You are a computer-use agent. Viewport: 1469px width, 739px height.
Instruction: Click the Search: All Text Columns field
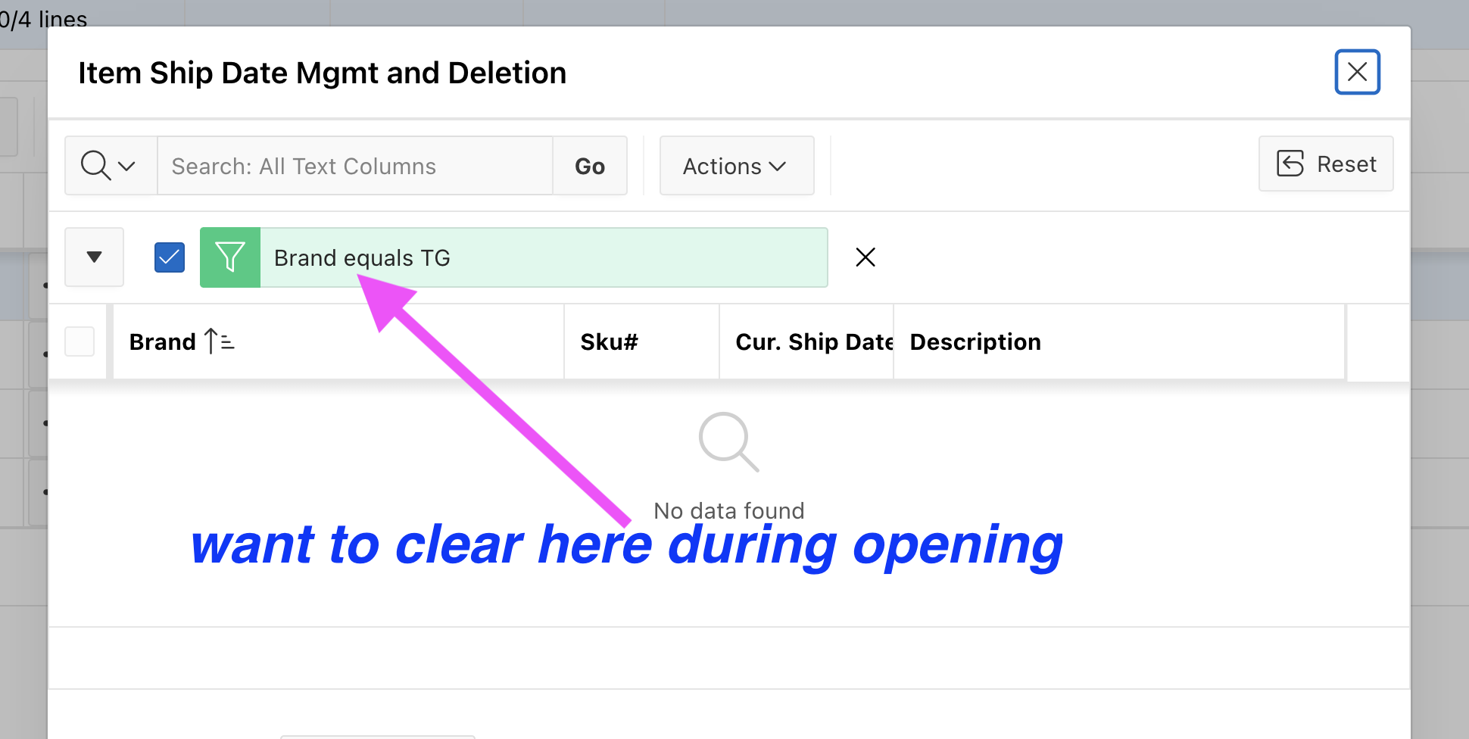(x=355, y=166)
